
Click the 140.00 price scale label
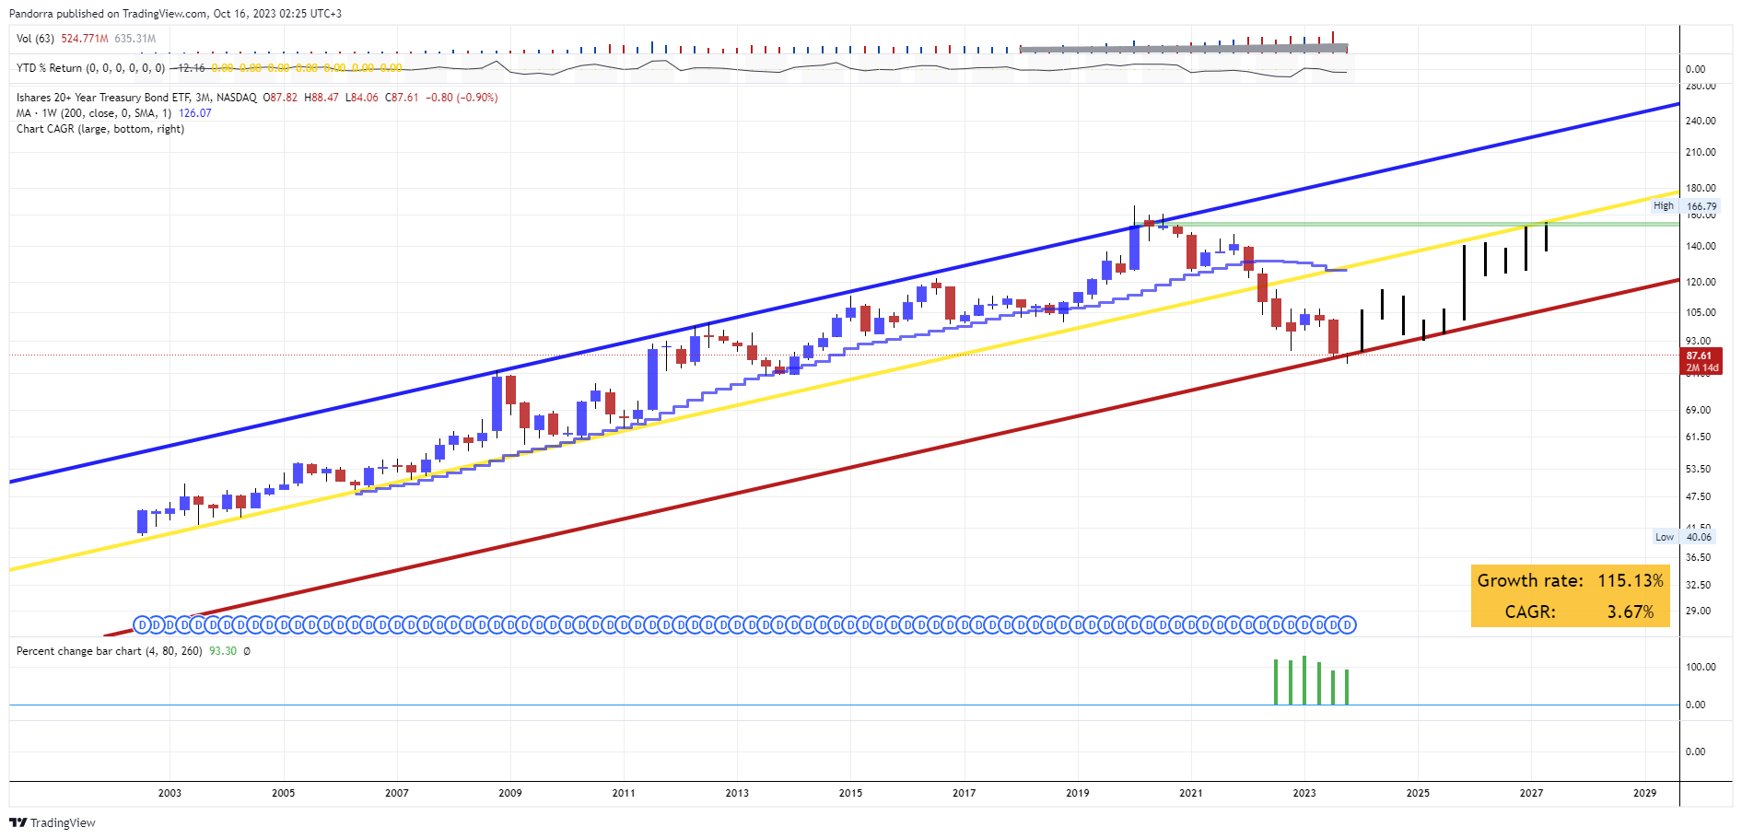(x=1701, y=246)
